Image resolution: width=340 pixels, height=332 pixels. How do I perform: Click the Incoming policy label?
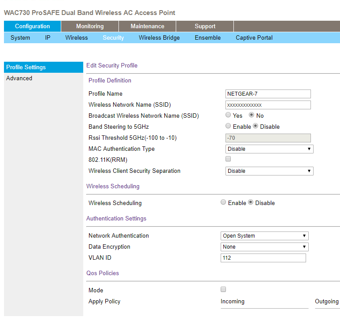pos(233,302)
